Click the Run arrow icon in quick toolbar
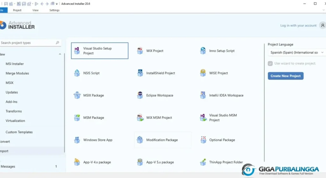Image resolution: width=326 pixels, height=178 pixels. [36, 4]
